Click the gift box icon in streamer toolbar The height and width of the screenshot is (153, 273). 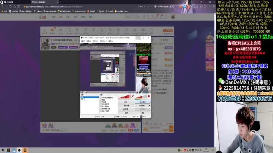click(x=94, y=30)
